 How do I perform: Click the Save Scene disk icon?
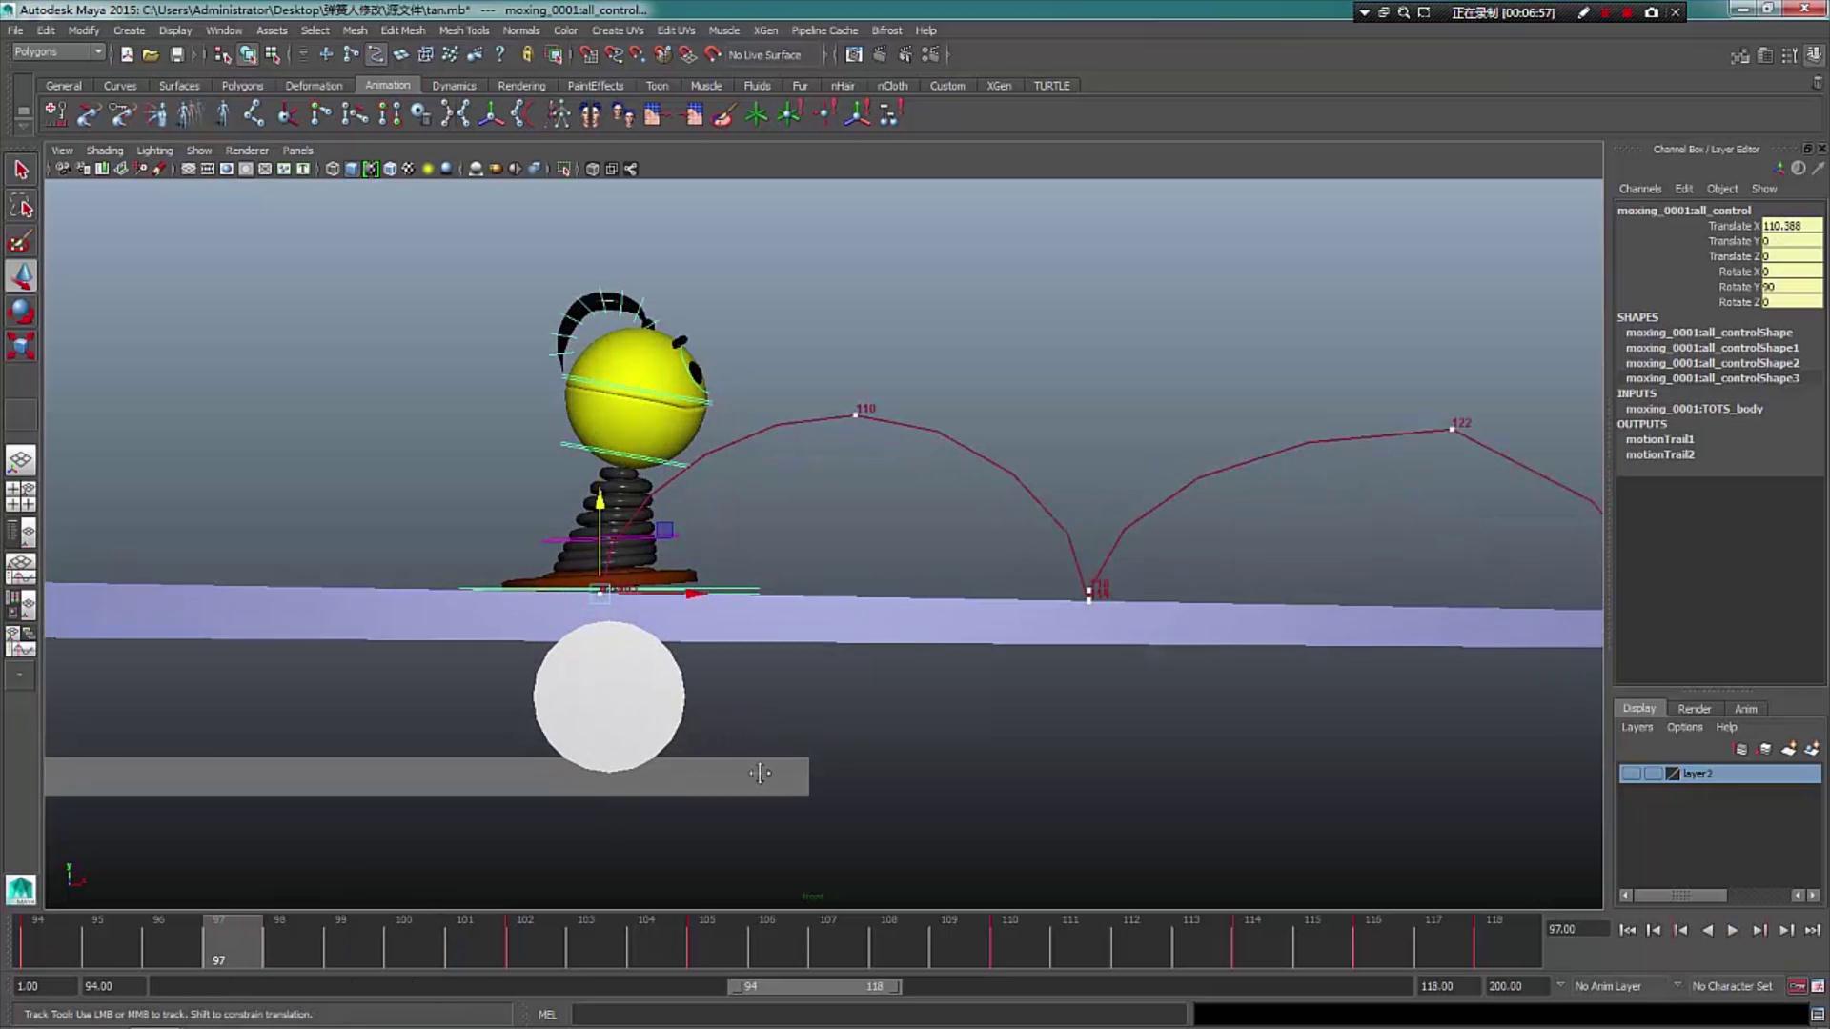coord(176,55)
